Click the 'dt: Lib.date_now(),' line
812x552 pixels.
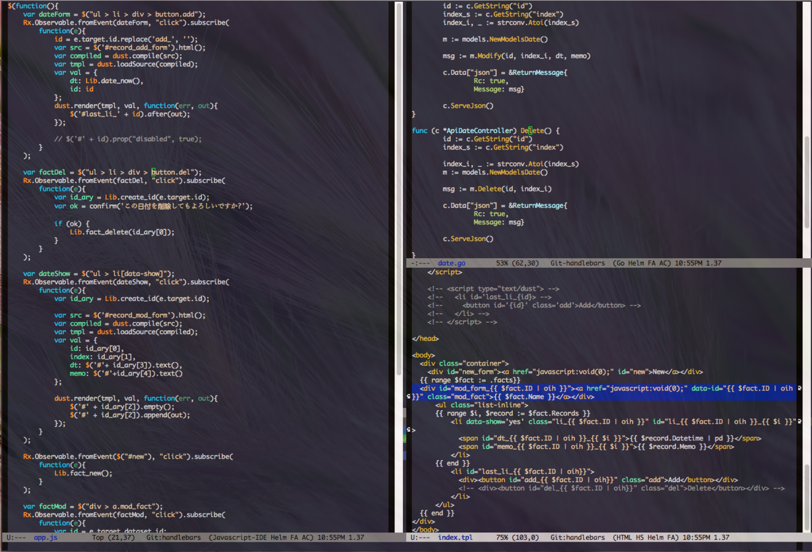pos(106,81)
